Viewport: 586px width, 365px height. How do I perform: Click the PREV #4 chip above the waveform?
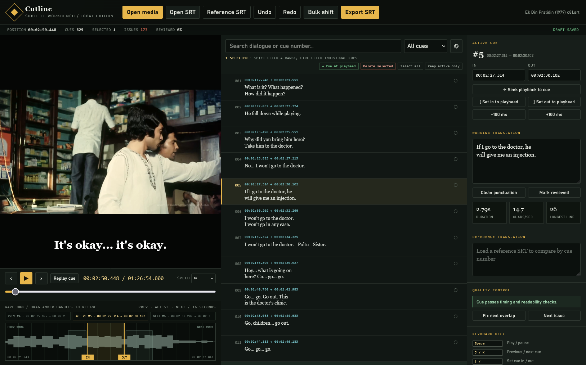(38, 316)
